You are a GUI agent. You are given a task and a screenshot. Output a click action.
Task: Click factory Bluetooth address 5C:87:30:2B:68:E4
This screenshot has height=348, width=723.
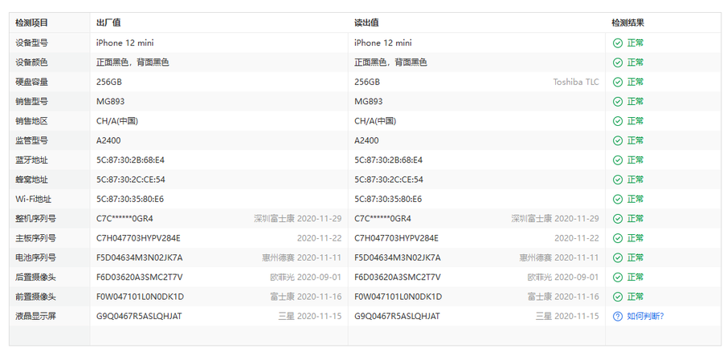click(x=130, y=160)
